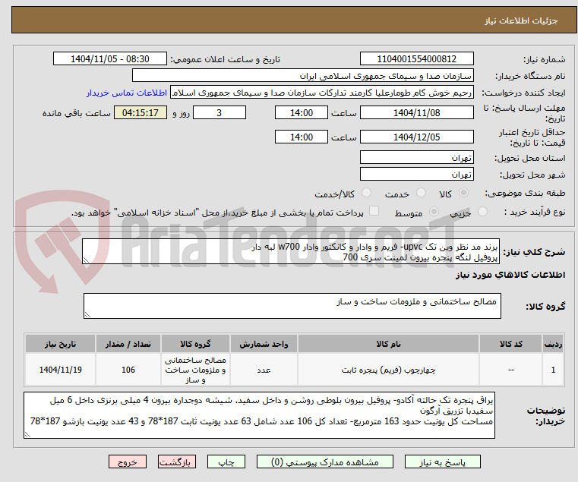
Task: Toggle the اسناد خزانه اسلامی payment checkbox
Action: [x=374, y=211]
